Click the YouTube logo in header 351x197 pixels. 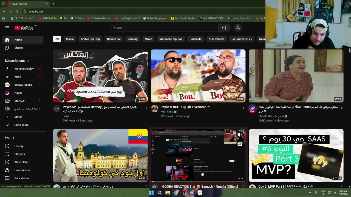24,28
